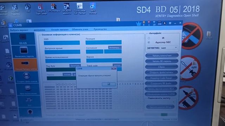Open the Онлайн магазин menu
Screen dimensions: 225x126
click(x=60, y=29)
